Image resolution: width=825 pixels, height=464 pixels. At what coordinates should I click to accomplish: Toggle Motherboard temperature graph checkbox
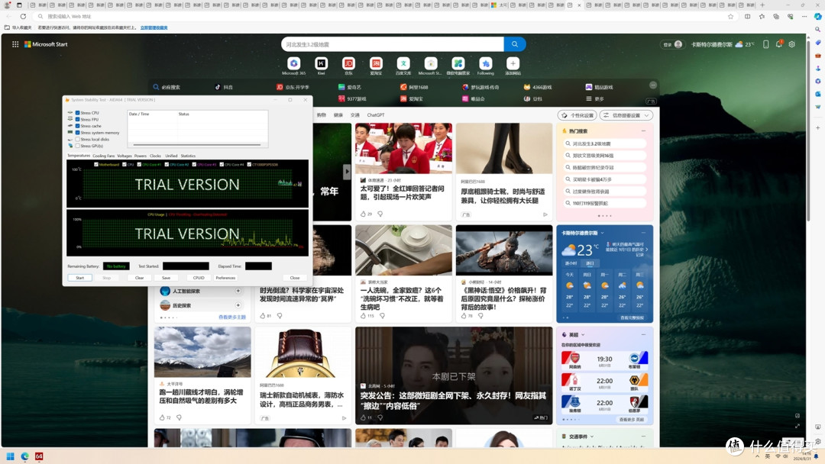pos(95,165)
